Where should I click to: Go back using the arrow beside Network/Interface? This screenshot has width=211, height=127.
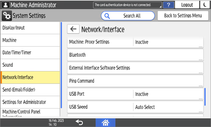73,29
